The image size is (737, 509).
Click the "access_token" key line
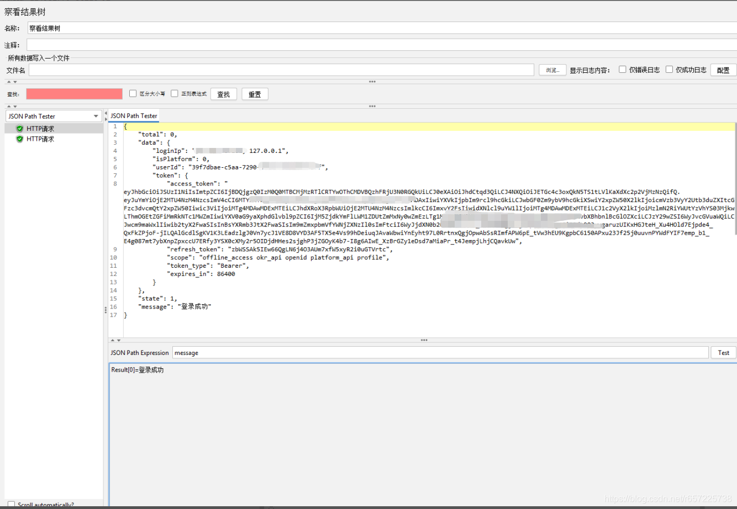coord(197,184)
